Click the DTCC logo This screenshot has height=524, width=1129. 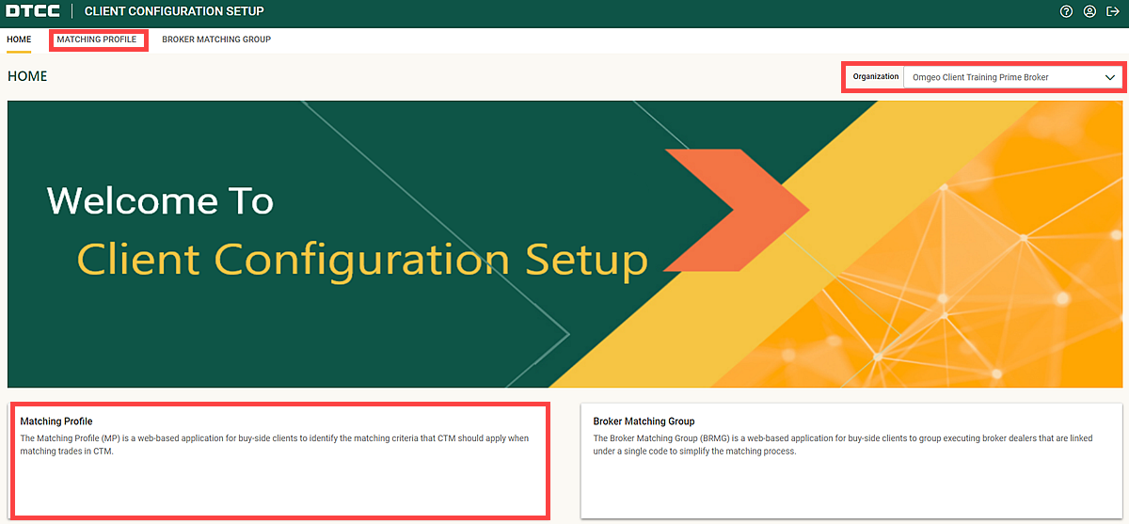point(34,12)
